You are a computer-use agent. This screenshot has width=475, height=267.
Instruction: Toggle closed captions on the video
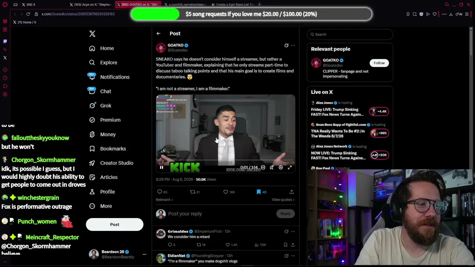tap(263, 168)
